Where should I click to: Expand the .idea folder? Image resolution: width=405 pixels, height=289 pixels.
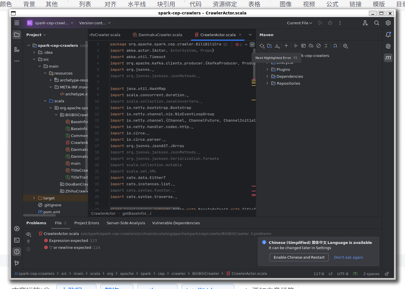(x=34, y=52)
